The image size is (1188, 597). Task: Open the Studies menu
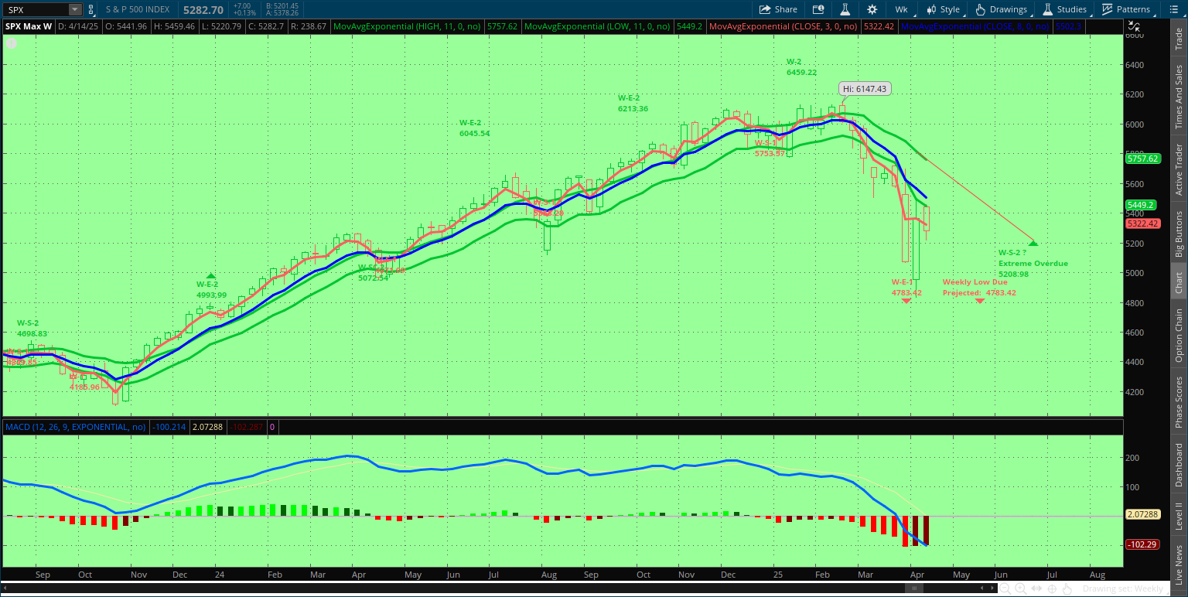point(1065,9)
